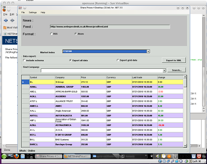
Task: Click the change column header
Action: click(x=170, y=78)
